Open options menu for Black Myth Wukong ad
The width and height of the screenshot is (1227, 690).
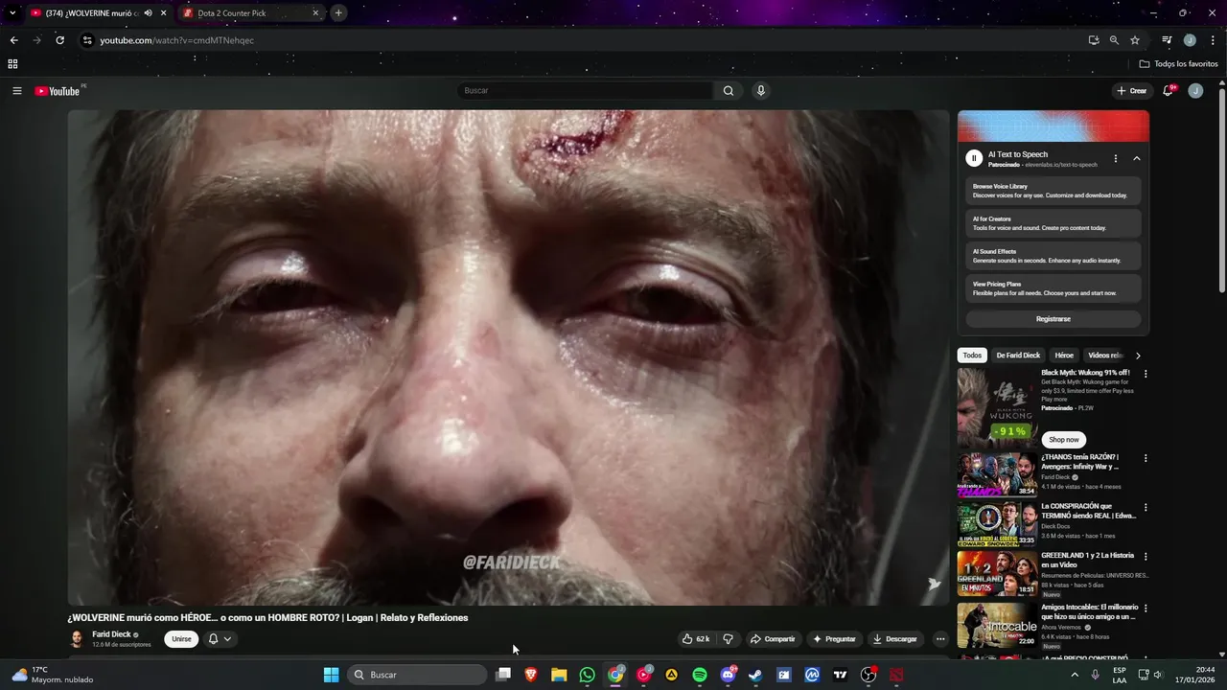pyautogui.click(x=1146, y=374)
